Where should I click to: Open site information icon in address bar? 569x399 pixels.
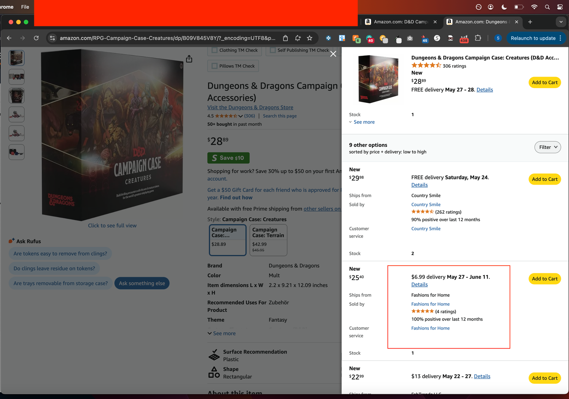[x=52, y=38]
